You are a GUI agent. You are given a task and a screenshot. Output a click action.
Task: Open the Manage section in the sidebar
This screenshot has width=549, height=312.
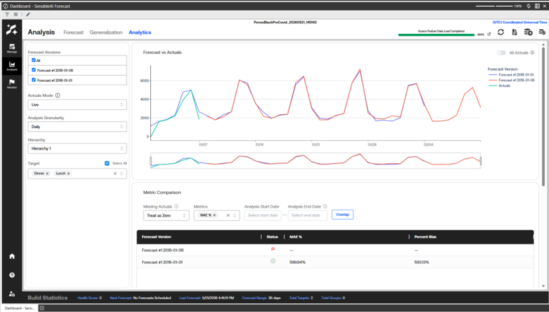12,48
